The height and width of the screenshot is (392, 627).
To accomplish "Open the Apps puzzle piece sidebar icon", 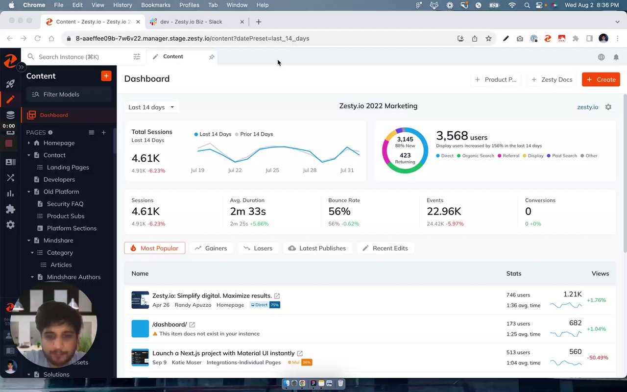I will [x=10, y=209].
